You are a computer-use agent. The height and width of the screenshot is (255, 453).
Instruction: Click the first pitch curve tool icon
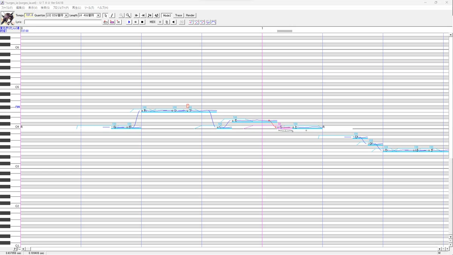tap(191, 22)
